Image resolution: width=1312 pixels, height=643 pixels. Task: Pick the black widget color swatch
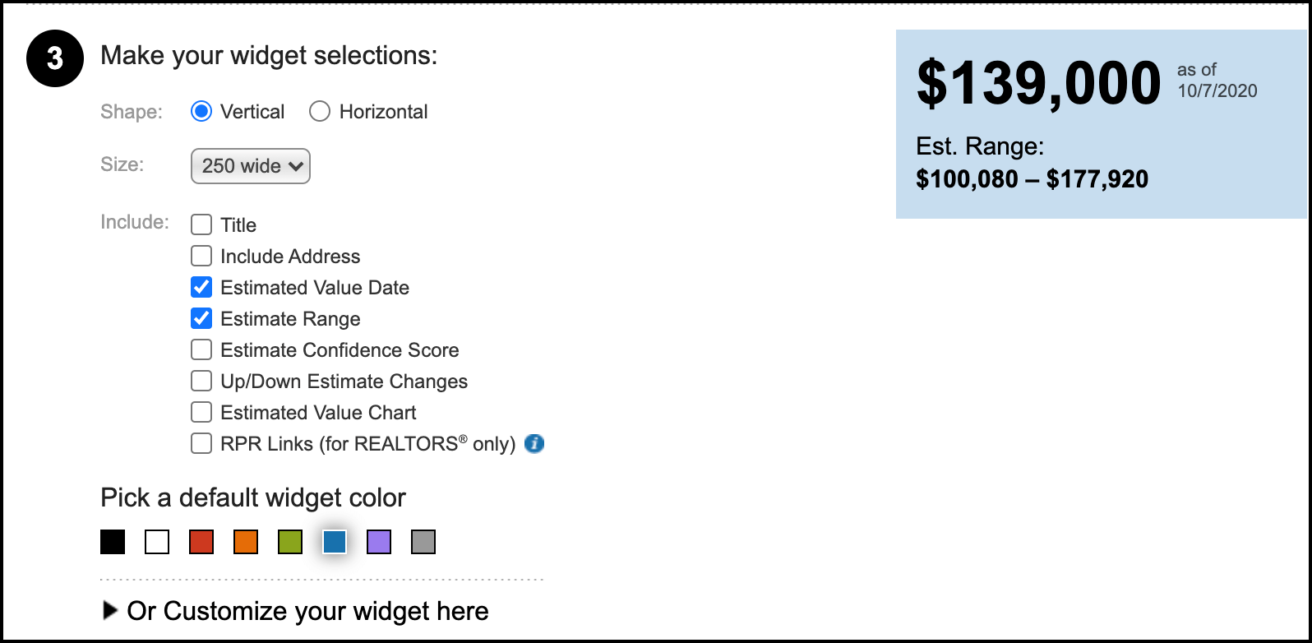tap(113, 542)
